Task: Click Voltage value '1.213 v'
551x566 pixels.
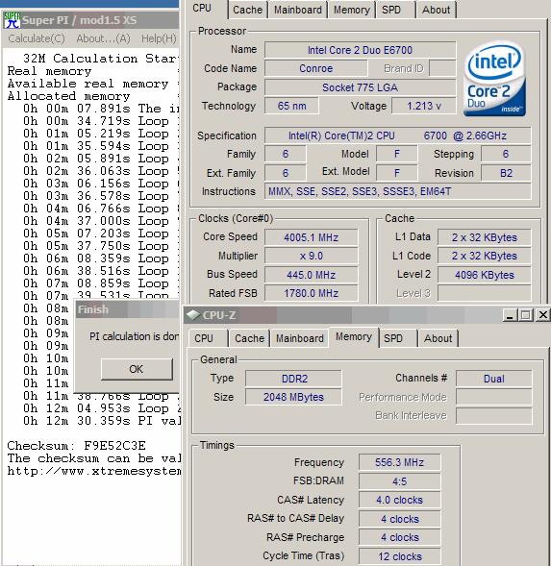Action: pyautogui.click(x=424, y=106)
